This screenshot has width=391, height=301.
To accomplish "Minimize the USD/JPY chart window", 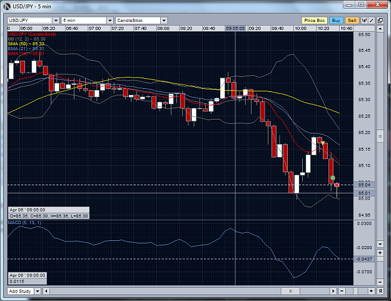I will (349, 5).
